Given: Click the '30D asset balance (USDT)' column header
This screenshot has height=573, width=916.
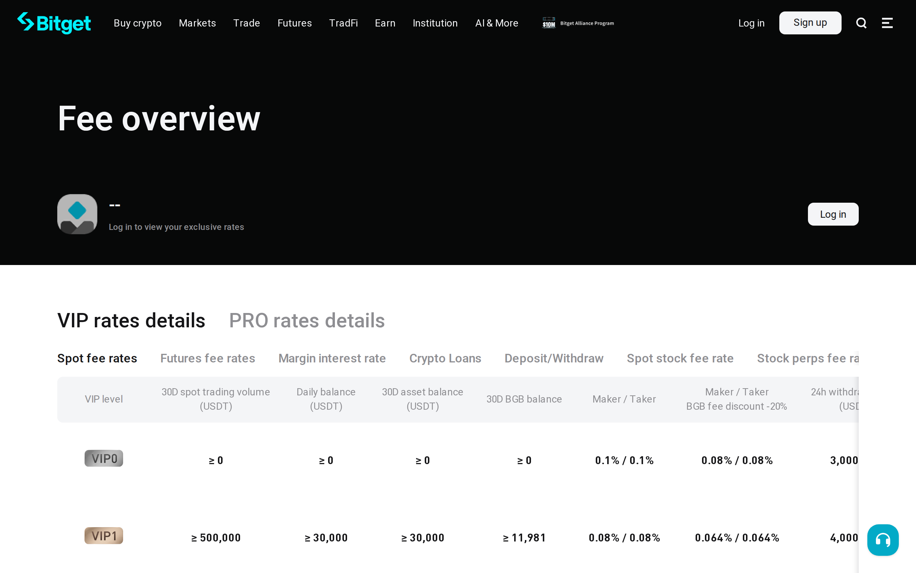Looking at the screenshot, I should point(423,399).
